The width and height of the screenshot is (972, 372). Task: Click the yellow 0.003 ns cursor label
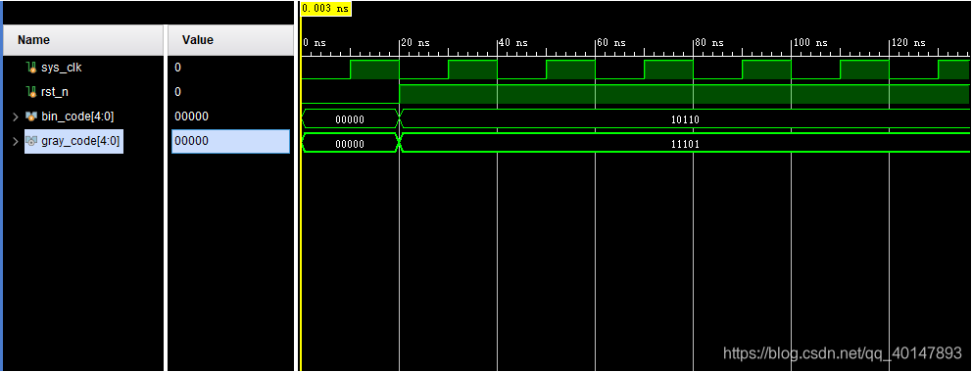[325, 8]
